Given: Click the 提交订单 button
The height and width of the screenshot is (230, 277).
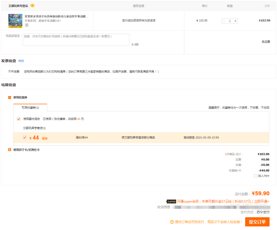Looking at the screenshot, I should pos(257,222).
